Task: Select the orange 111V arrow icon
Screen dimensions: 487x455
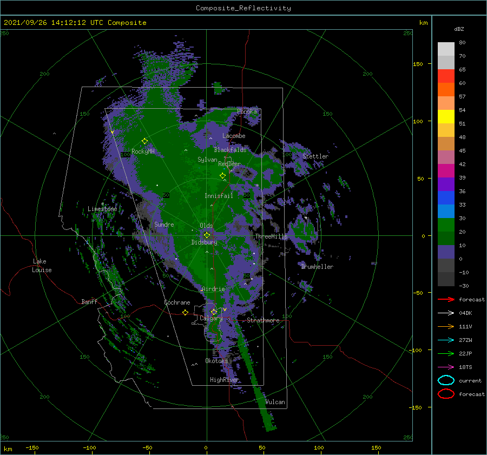Action: pyautogui.click(x=446, y=326)
